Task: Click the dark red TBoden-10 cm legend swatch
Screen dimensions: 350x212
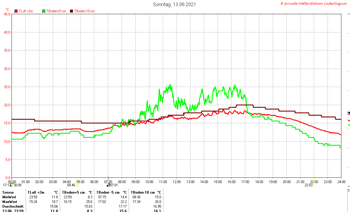Action: point(71,11)
